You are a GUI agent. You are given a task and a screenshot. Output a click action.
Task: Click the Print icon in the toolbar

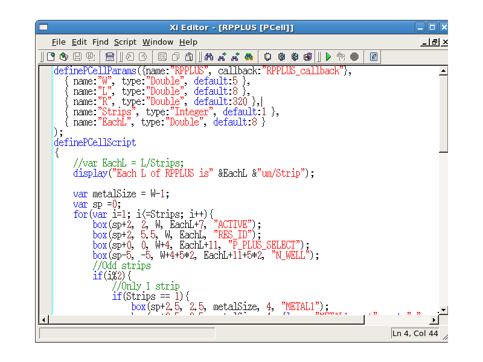(109, 57)
